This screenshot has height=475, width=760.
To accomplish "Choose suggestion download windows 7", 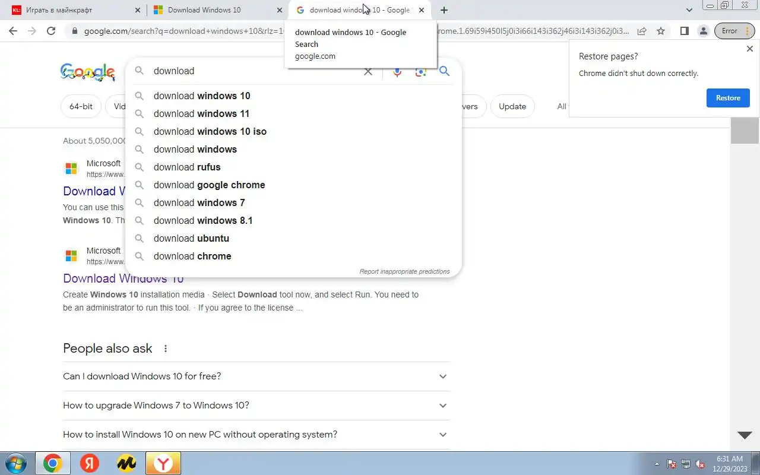I will 293,202.
